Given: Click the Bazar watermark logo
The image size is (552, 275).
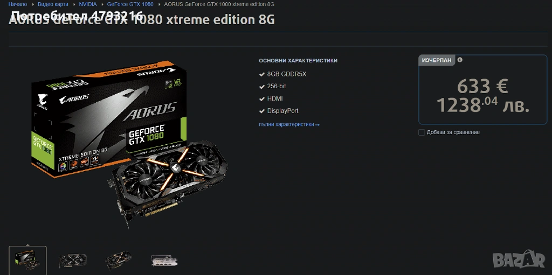Looking at the screenshot, I should tap(519, 259).
